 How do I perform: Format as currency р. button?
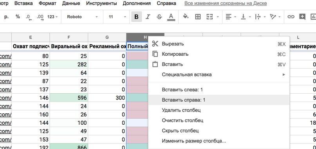pyautogui.click(x=6, y=17)
